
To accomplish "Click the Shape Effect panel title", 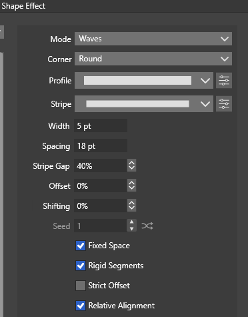I will (23, 6).
